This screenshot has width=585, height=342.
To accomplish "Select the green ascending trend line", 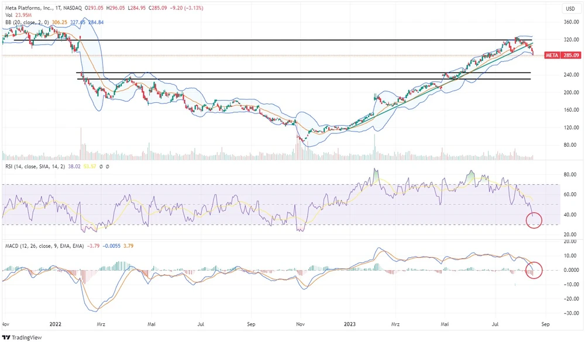I will 468,71.
